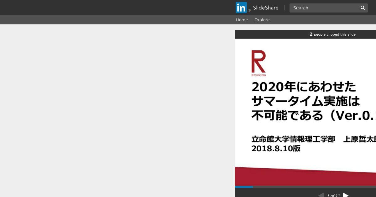Click the slide title '2020年にあわせた'
376x197 pixels.
[304, 86]
